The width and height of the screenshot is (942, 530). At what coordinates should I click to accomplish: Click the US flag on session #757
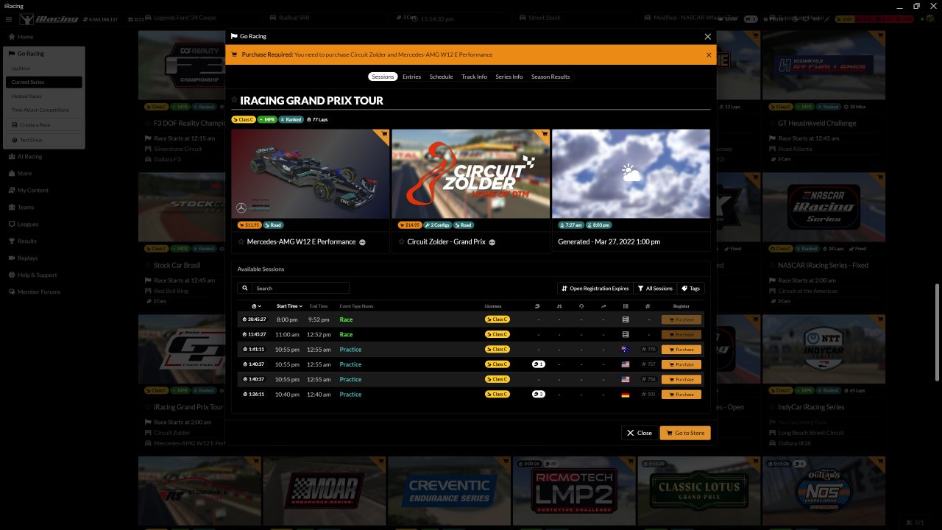(626, 364)
